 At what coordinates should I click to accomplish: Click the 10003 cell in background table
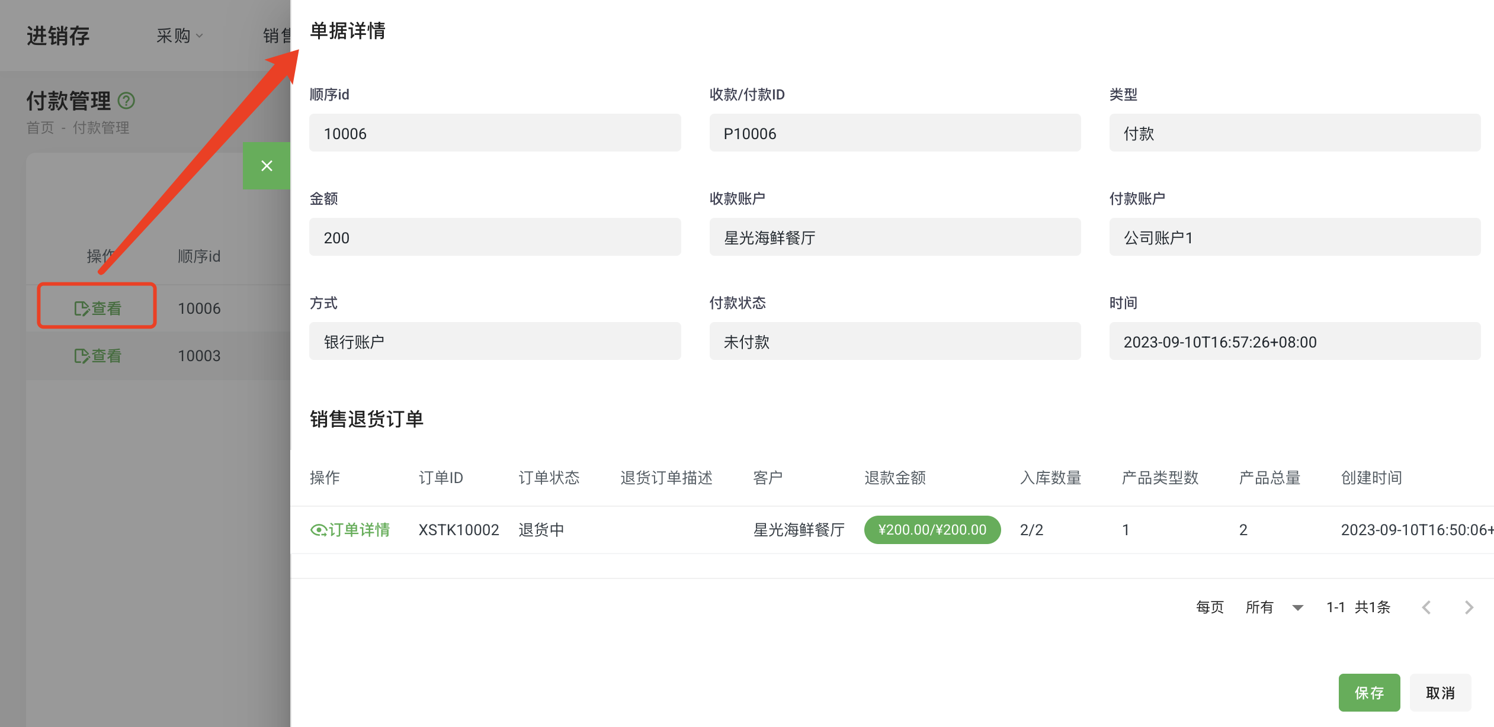[199, 355]
